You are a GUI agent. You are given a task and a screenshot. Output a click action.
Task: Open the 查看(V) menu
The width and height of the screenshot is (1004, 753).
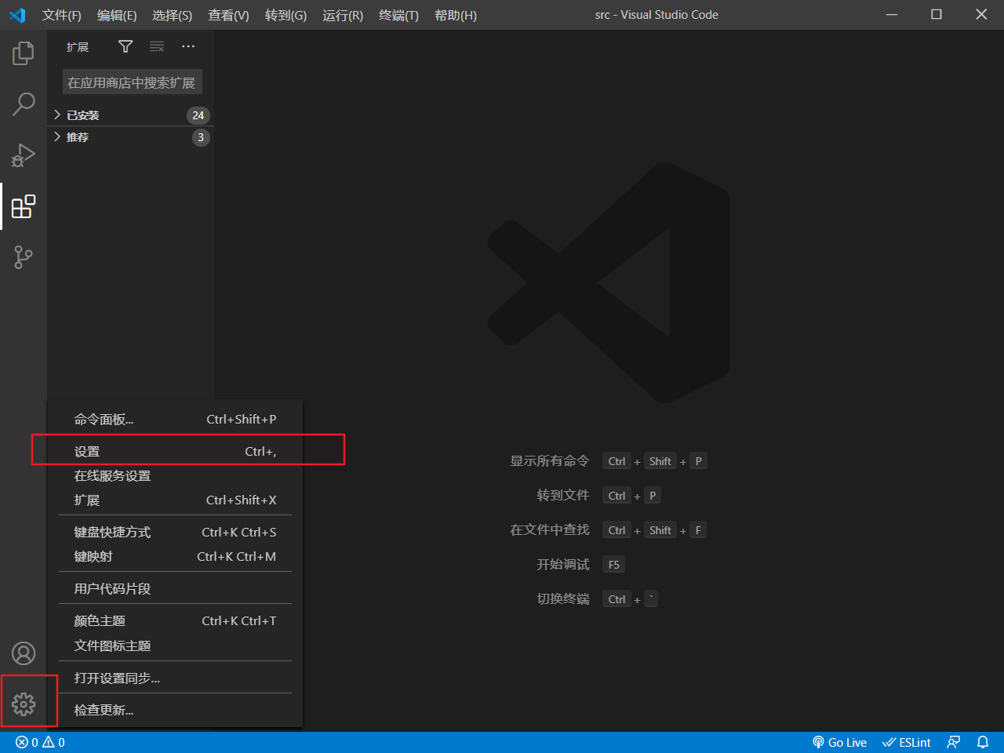(x=228, y=15)
